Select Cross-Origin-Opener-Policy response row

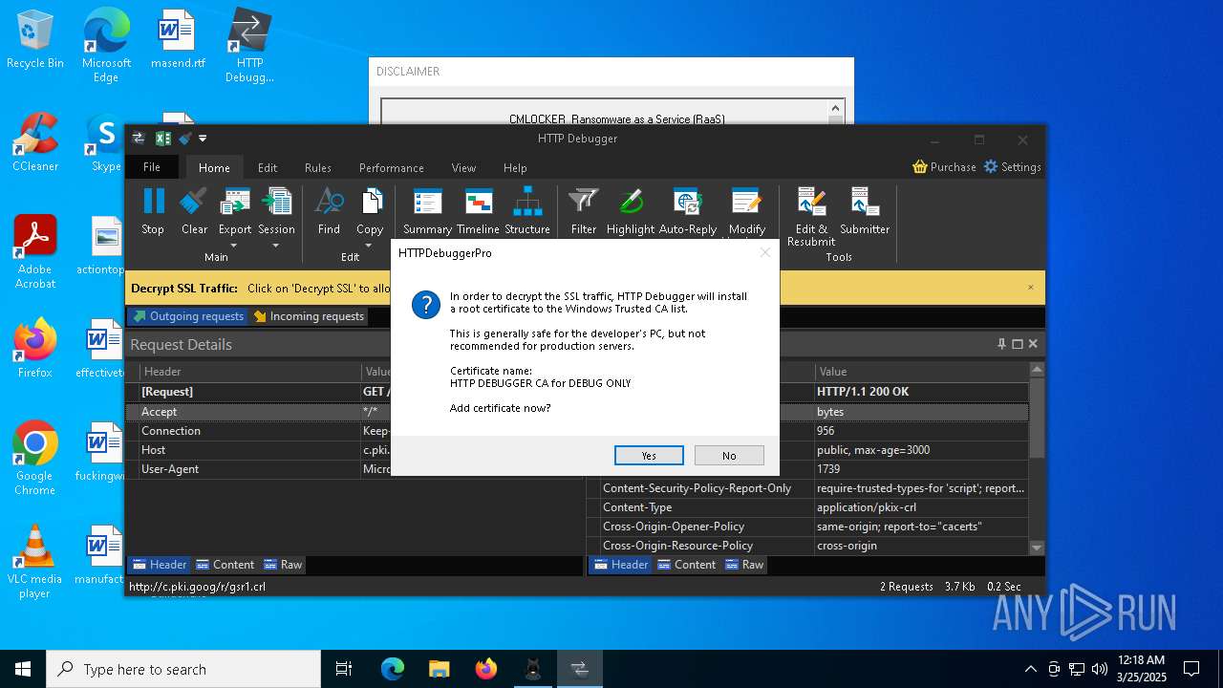coord(808,527)
